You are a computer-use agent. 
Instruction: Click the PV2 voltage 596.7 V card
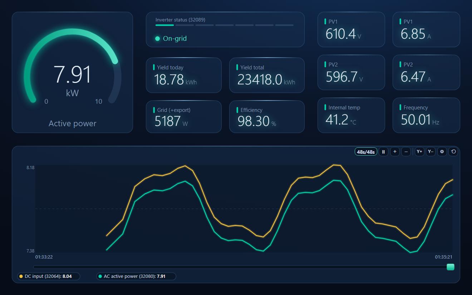(x=351, y=72)
